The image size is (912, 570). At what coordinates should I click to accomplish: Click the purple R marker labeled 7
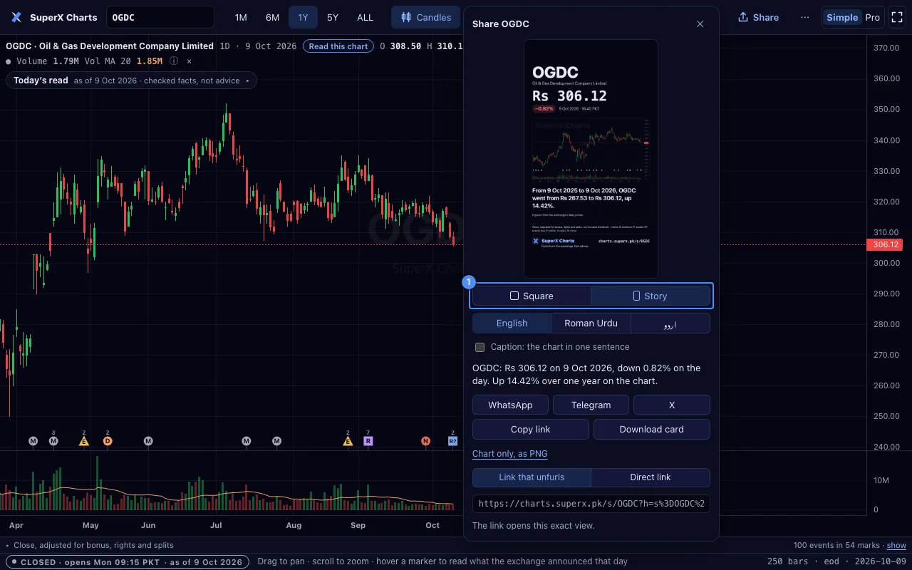368,441
